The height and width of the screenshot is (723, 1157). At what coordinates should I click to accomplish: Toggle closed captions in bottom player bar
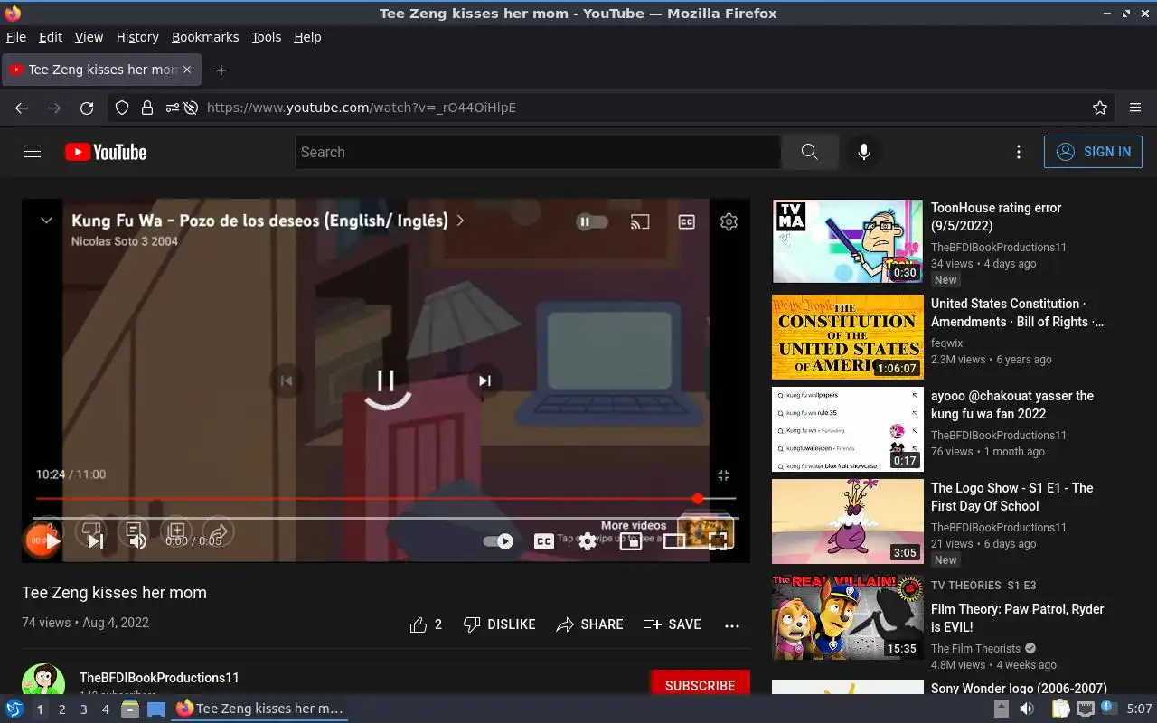(543, 541)
